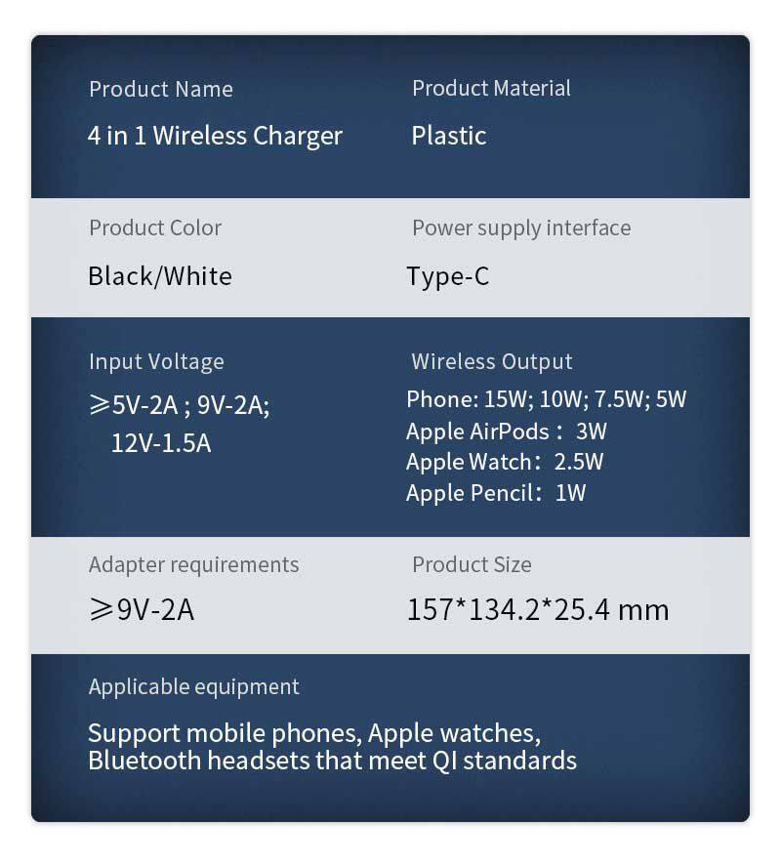Click the "12V-1.5A" voltage value

pyautogui.click(x=161, y=443)
